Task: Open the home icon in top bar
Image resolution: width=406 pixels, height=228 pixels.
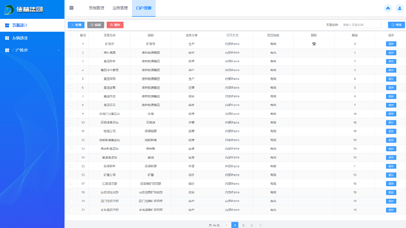Action: [x=388, y=8]
